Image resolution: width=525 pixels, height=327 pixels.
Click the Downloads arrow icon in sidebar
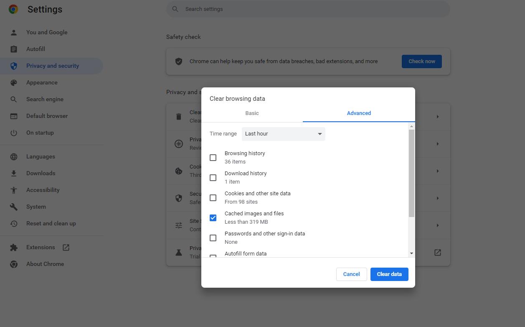coord(14,173)
